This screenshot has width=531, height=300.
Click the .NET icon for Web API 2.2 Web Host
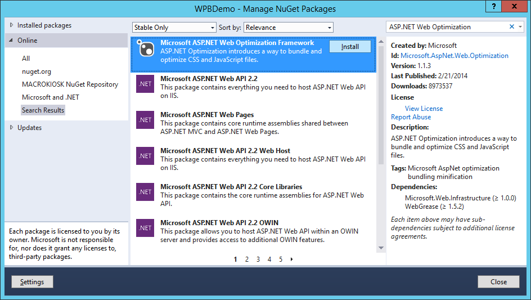[145, 156]
